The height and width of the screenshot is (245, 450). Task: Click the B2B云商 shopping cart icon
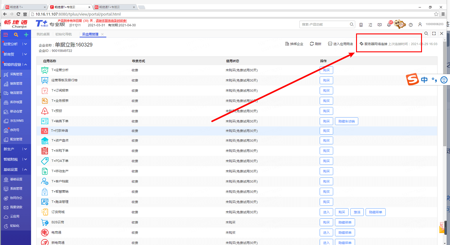pyautogui.click(x=45, y=222)
